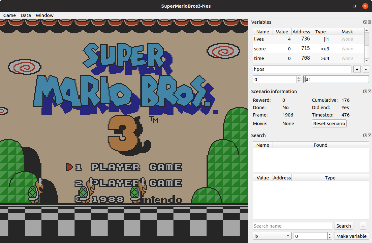This screenshot has width=372, height=243.
Task: Maximize the SuperMarioBros3-Nes window
Action: click(x=354, y=6)
